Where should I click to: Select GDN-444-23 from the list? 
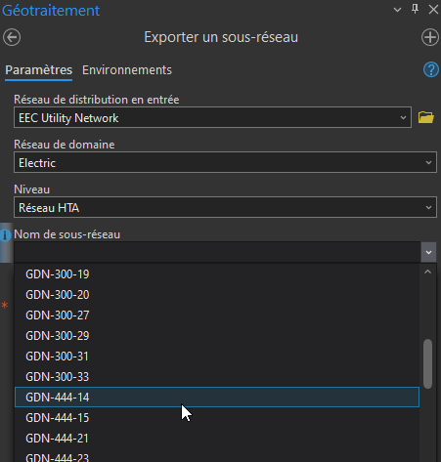pyautogui.click(x=217, y=456)
